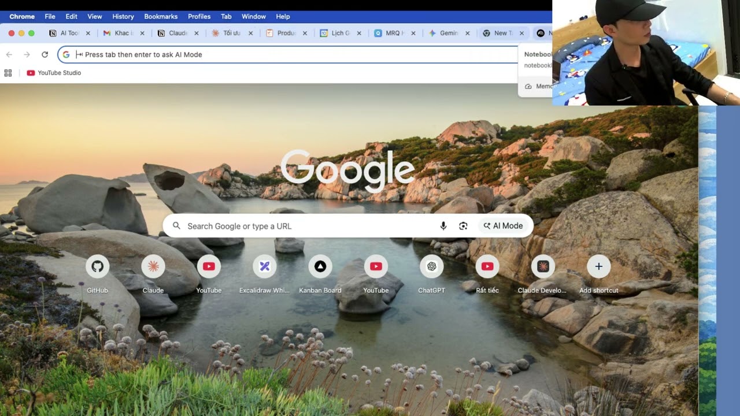Image resolution: width=740 pixels, height=416 pixels.
Task: Open the Profiles menu
Action: tap(199, 16)
